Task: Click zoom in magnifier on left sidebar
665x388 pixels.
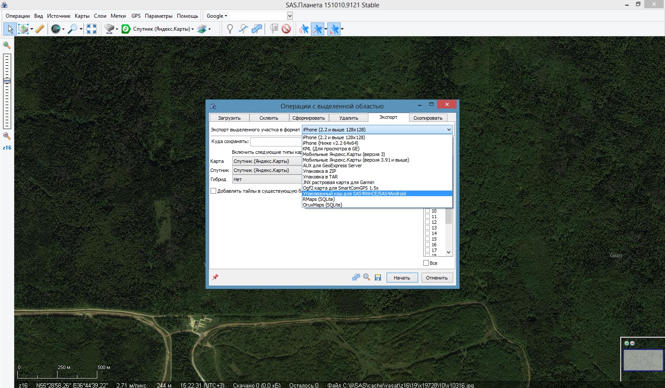Action: [x=7, y=45]
